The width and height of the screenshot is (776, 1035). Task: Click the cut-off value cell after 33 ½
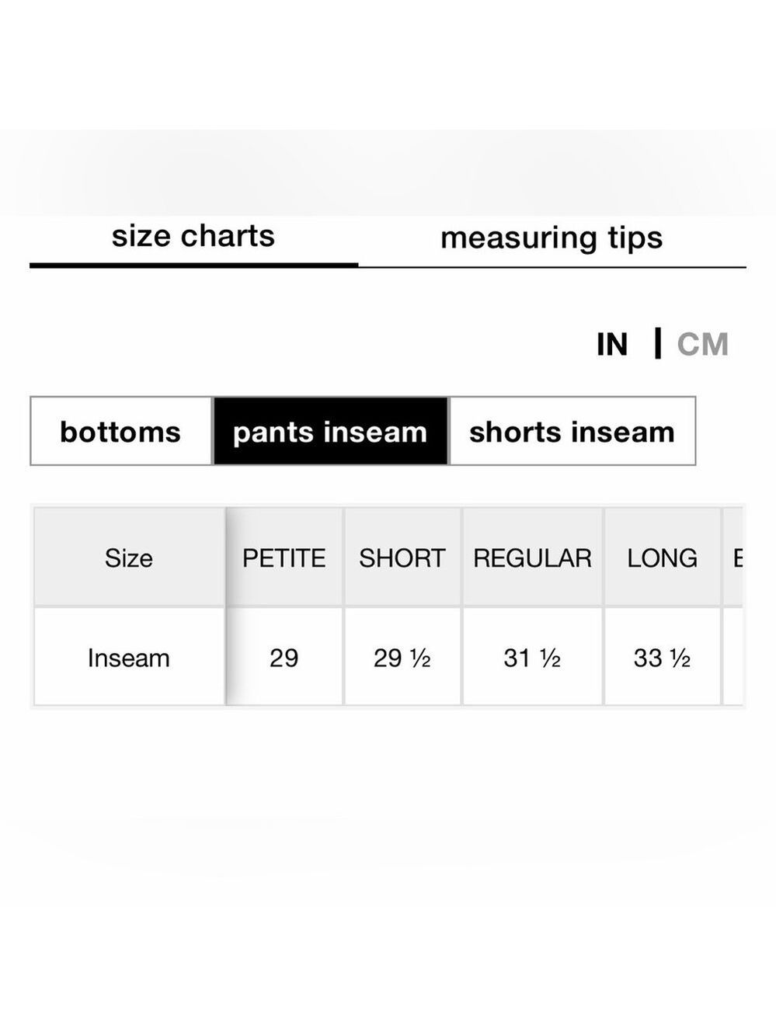coord(734,658)
